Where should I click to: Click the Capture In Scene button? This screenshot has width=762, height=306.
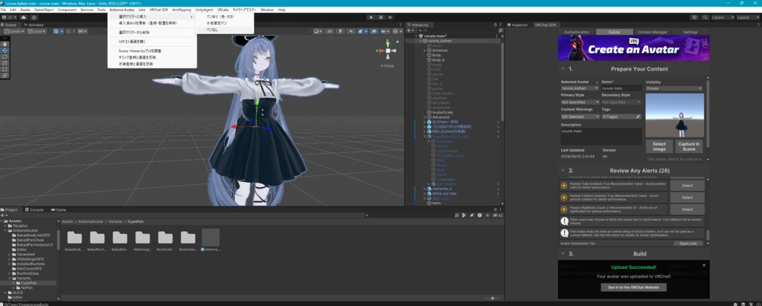point(690,146)
